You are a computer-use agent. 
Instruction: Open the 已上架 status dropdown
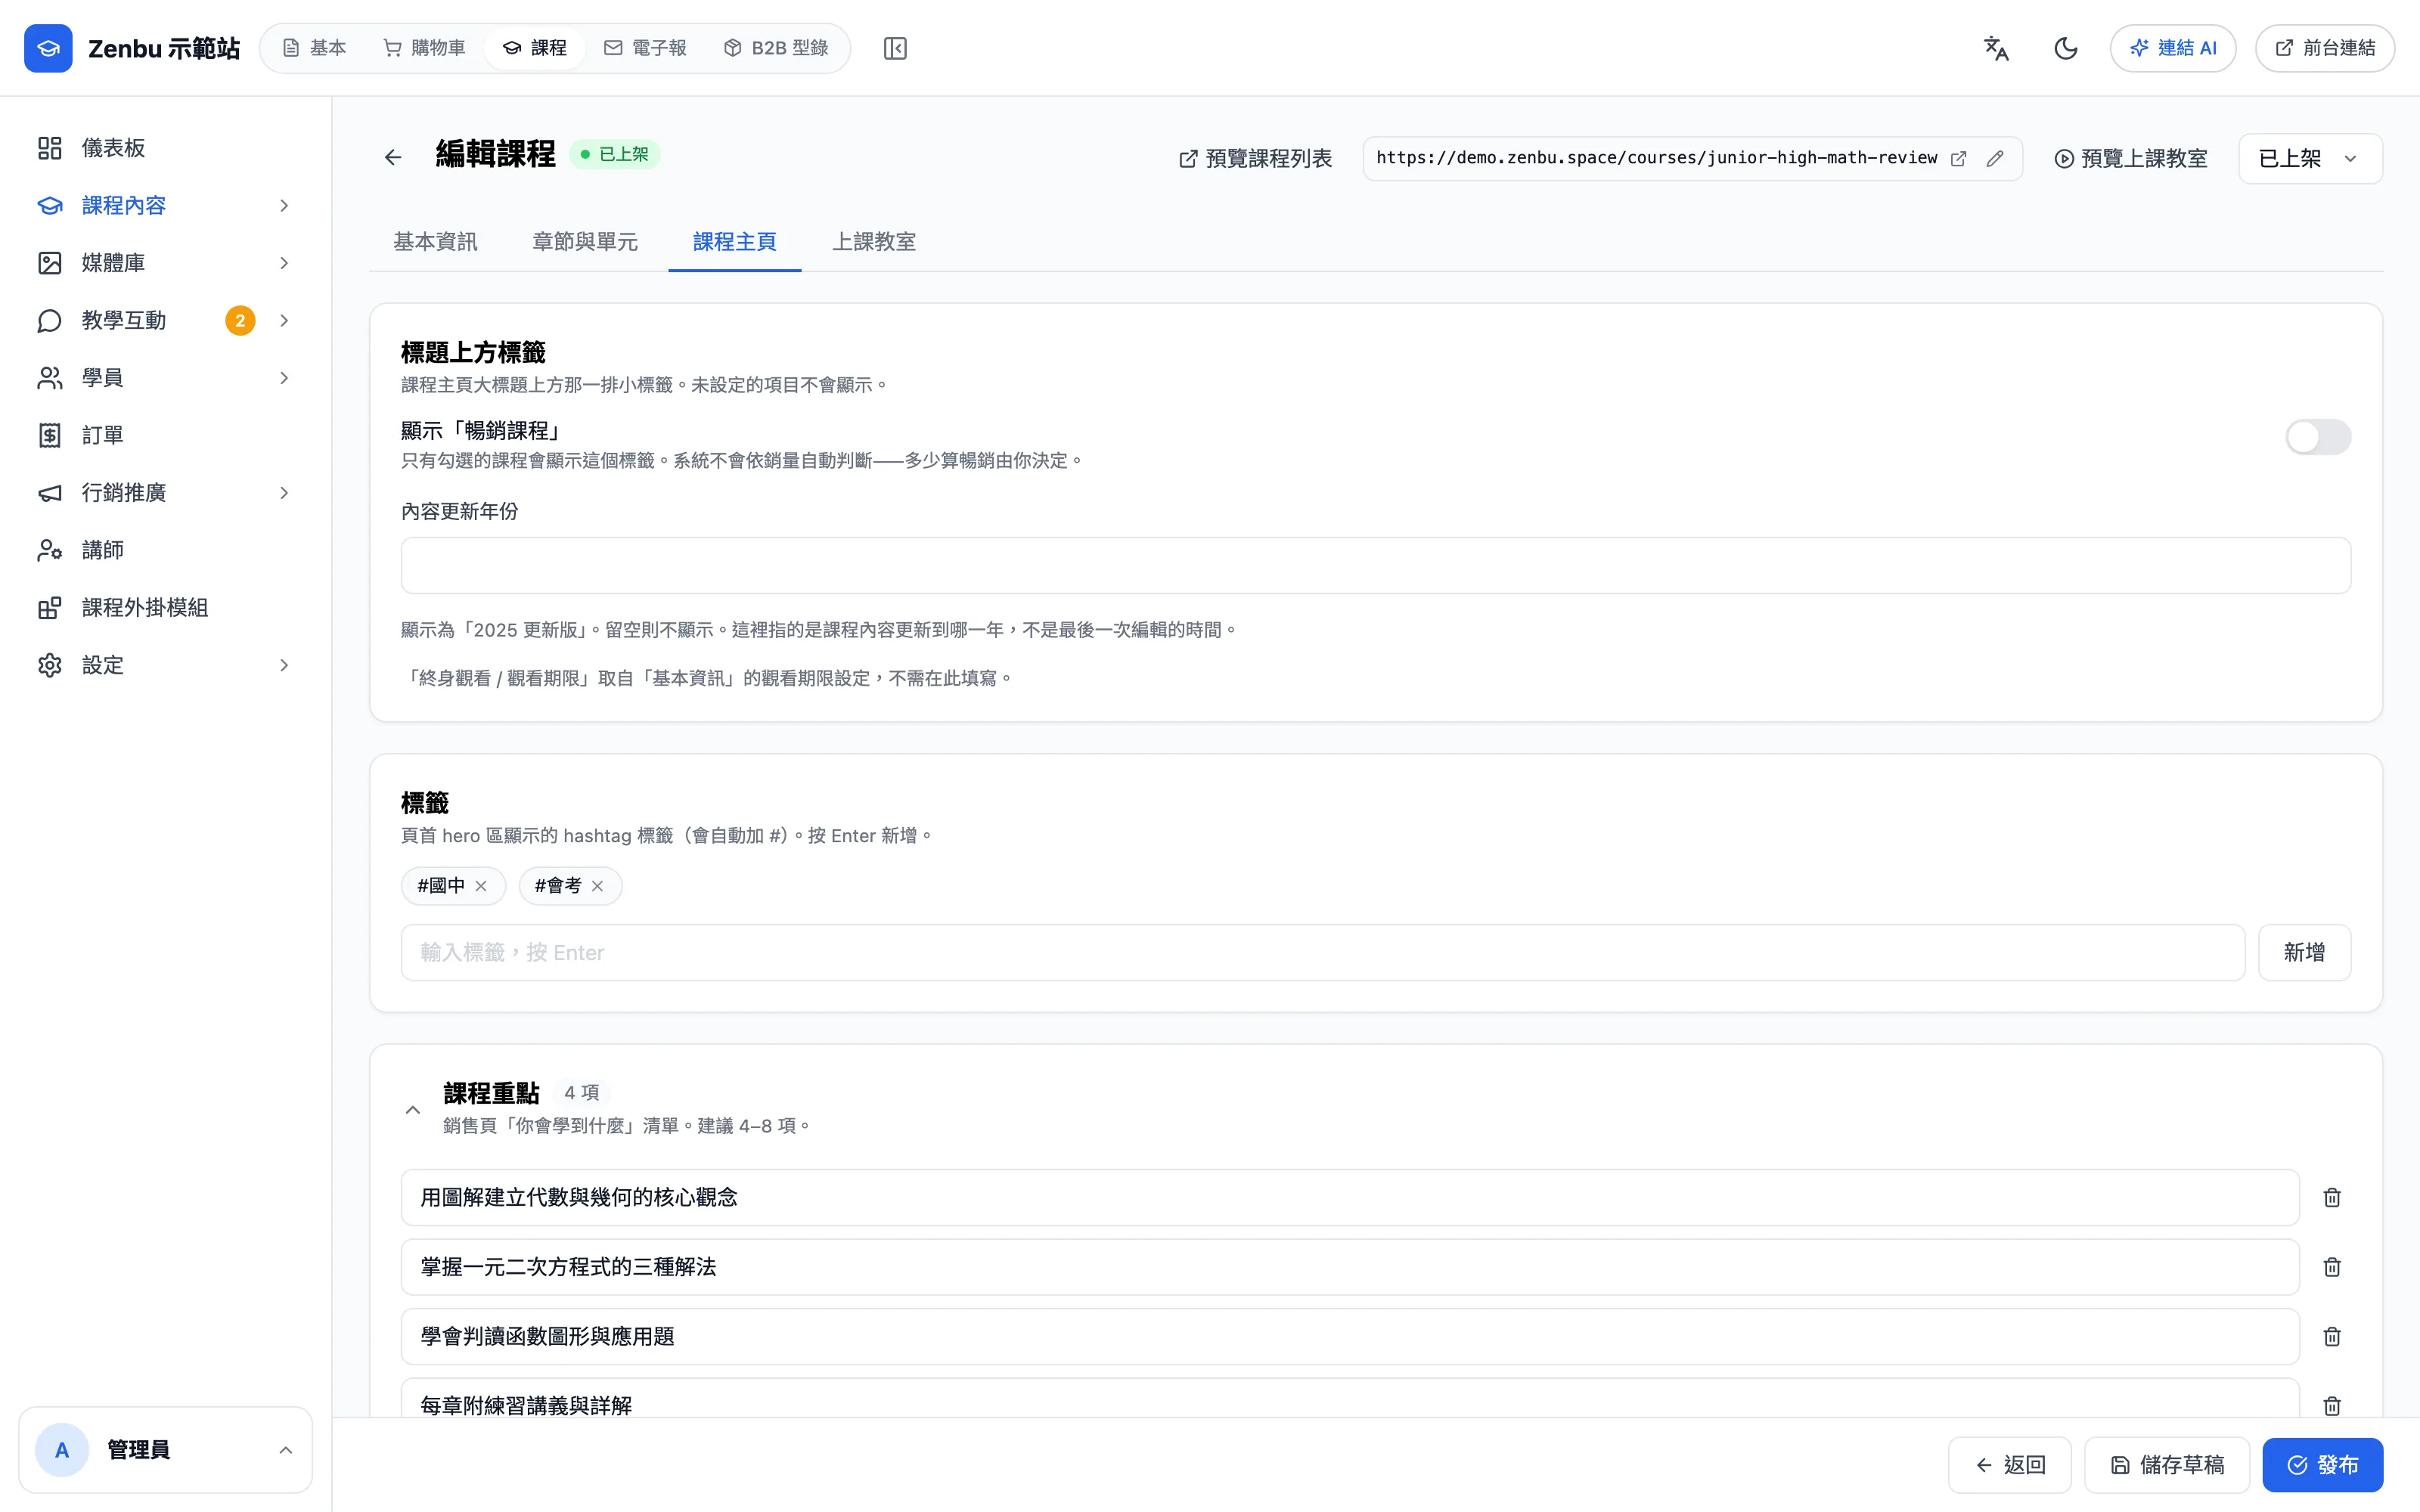point(2310,158)
